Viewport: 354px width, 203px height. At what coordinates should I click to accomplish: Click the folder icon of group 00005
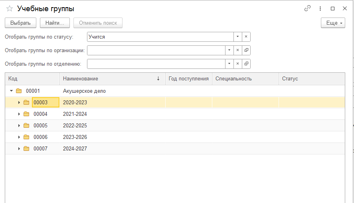coord(26,125)
